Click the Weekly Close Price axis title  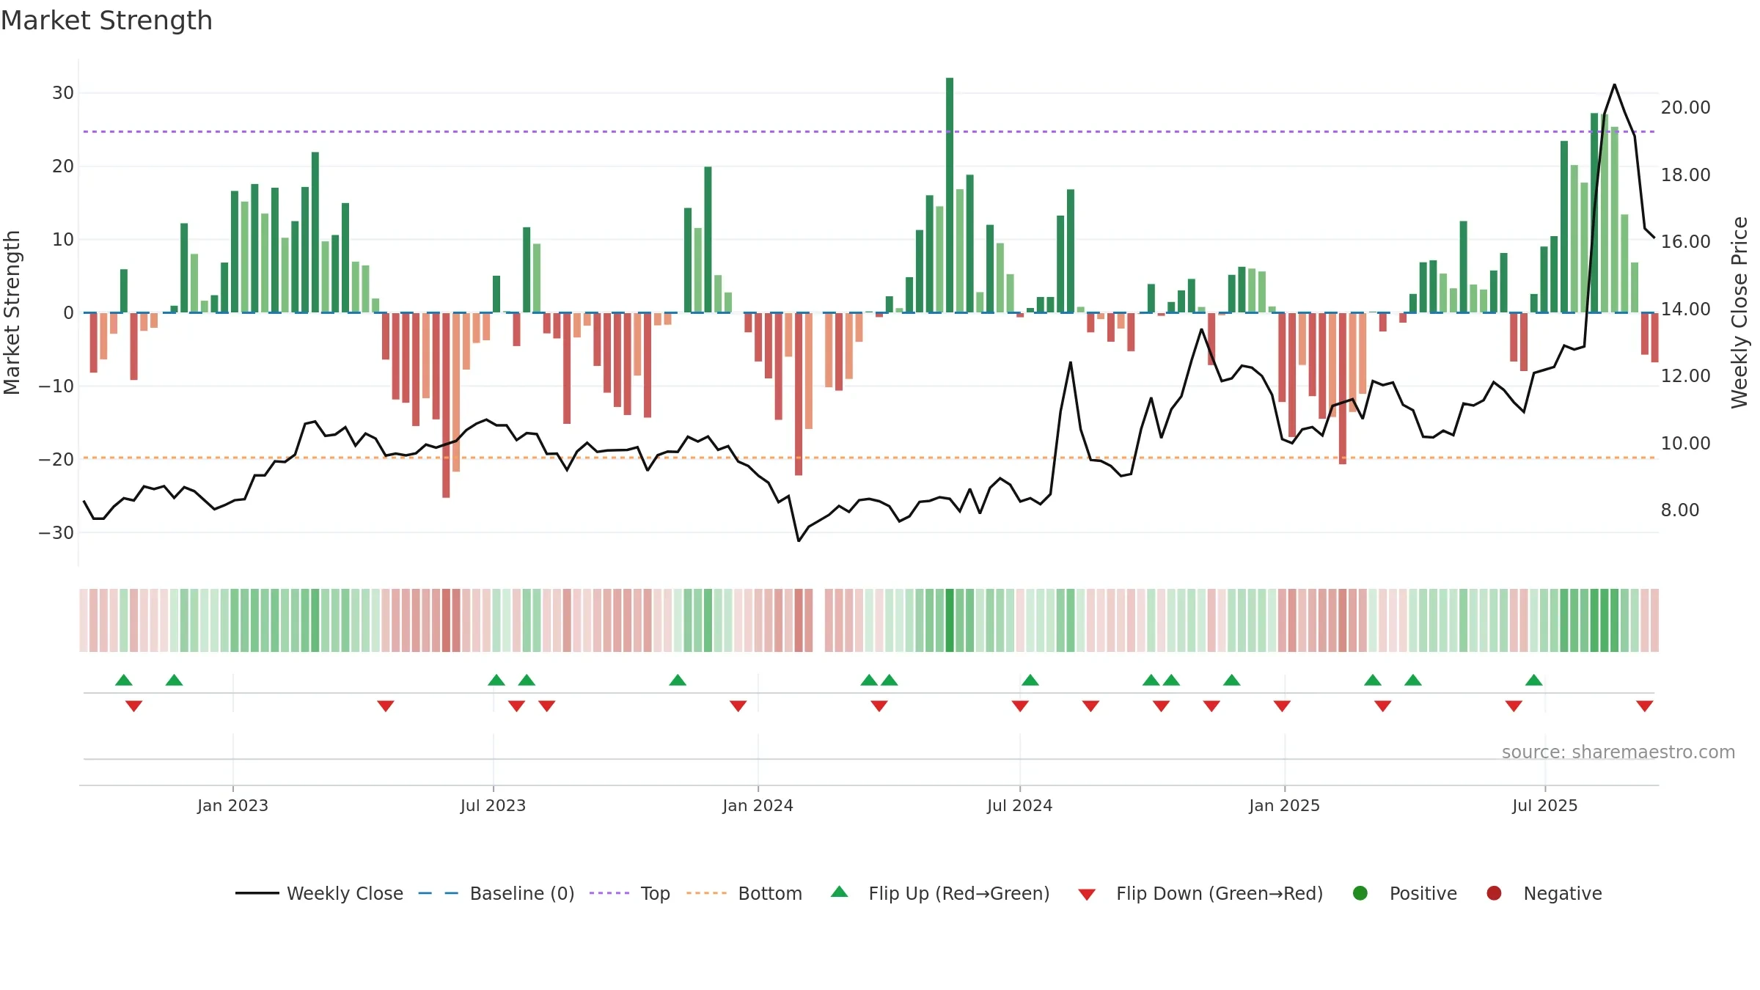tap(1739, 312)
